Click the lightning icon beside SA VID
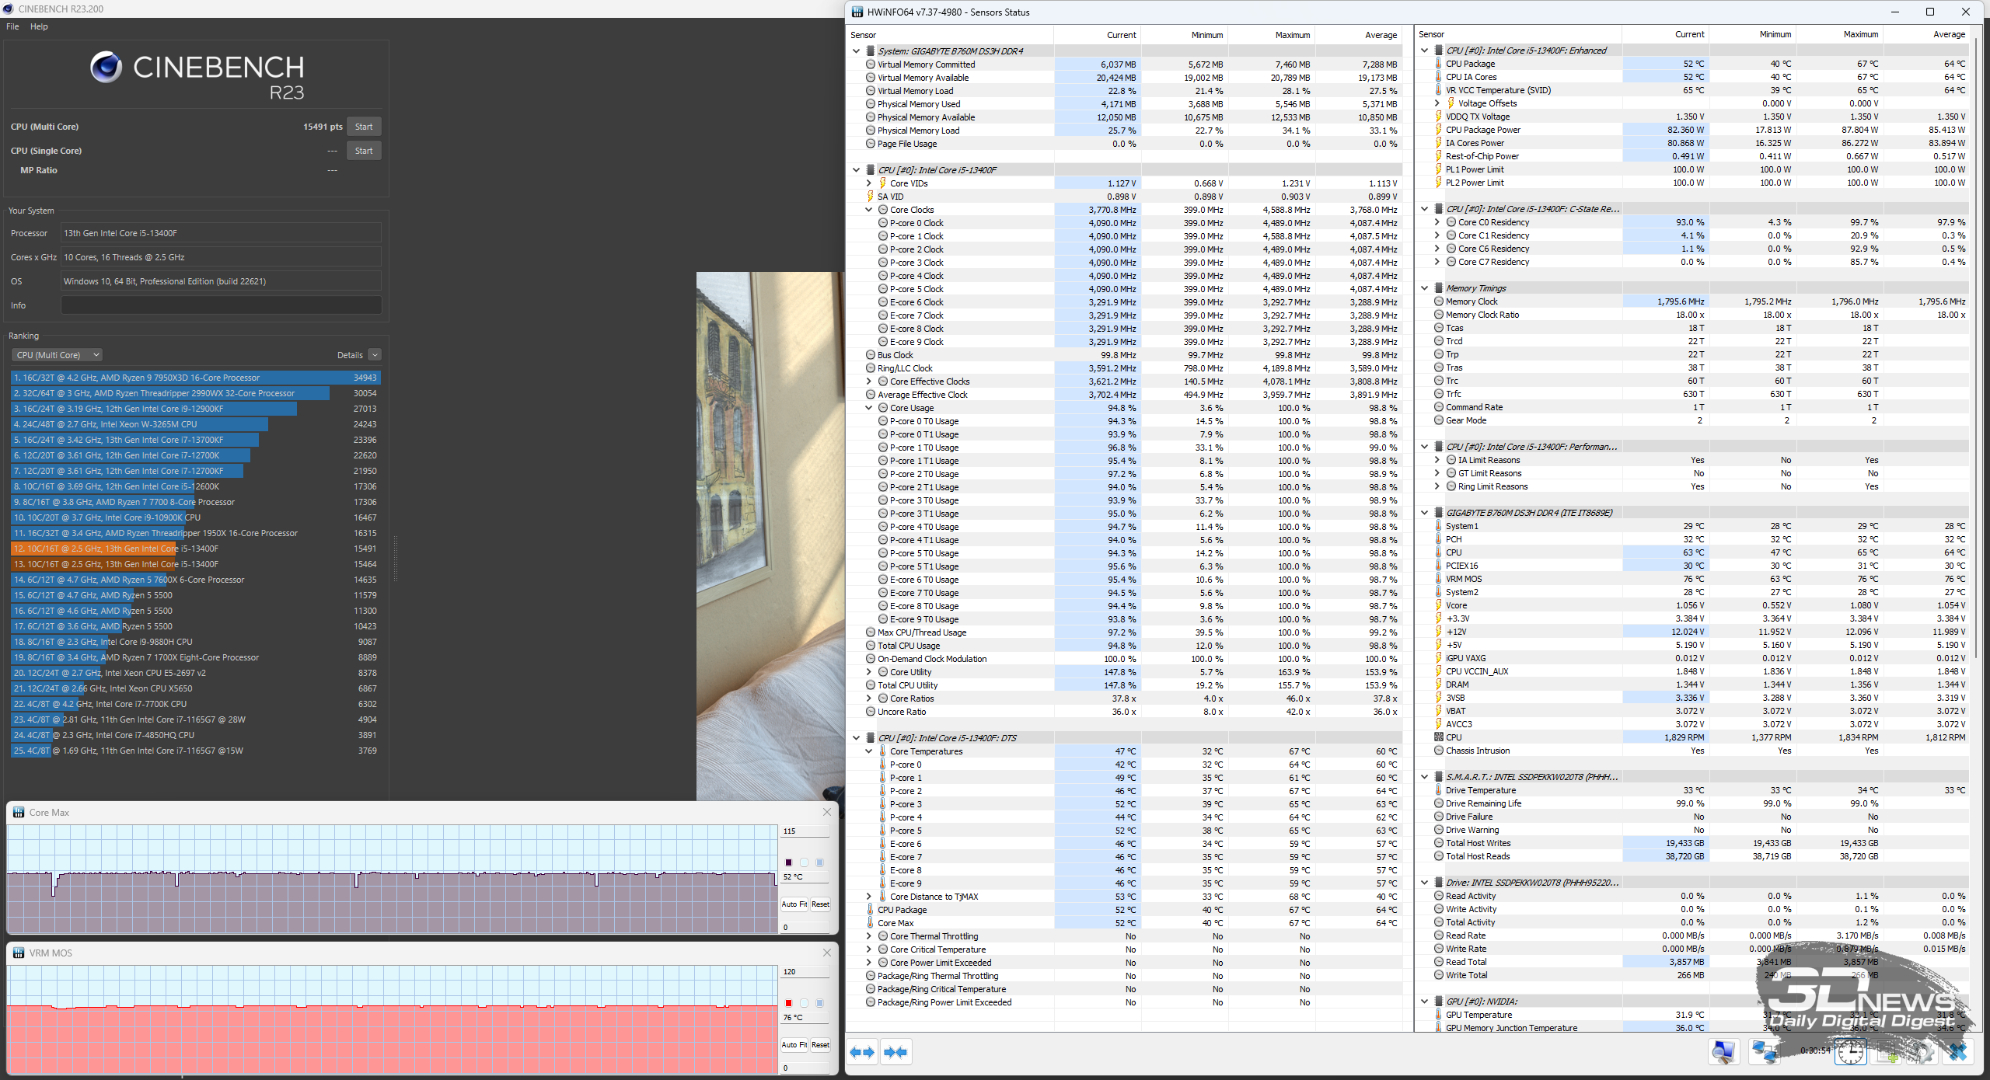This screenshot has width=1990, height=1080. 871,197
